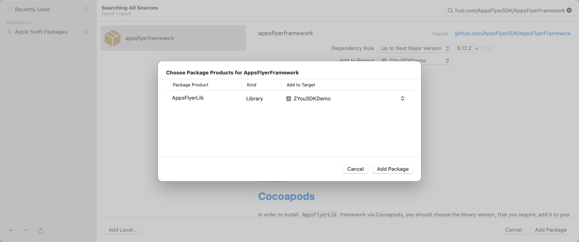Click the Package Product column header
Image resolution: width=579 pixels, height=242 pixels.
coord(190,85)
